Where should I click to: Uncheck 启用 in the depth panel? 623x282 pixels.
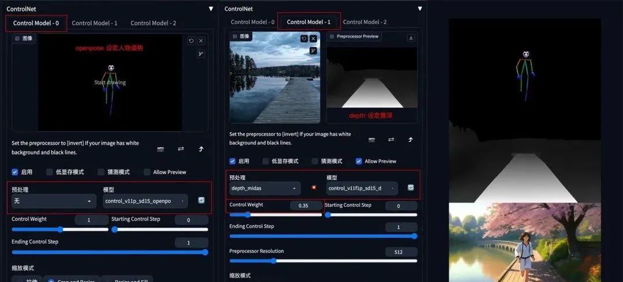point(233,161)
